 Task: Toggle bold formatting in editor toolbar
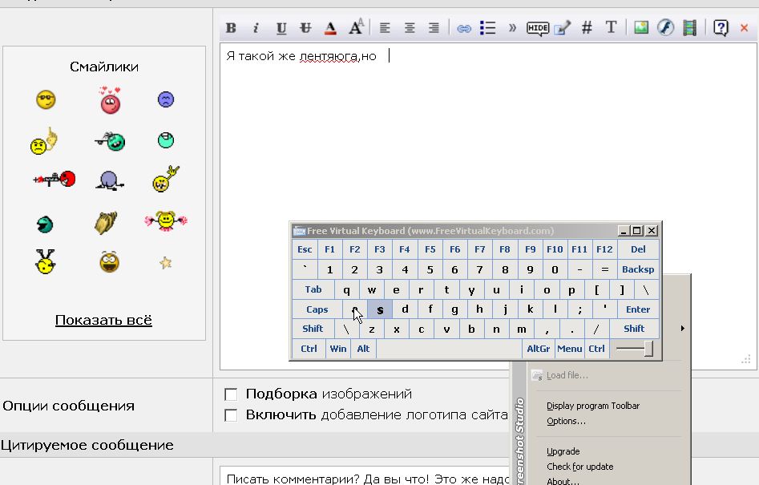(231, 28)
